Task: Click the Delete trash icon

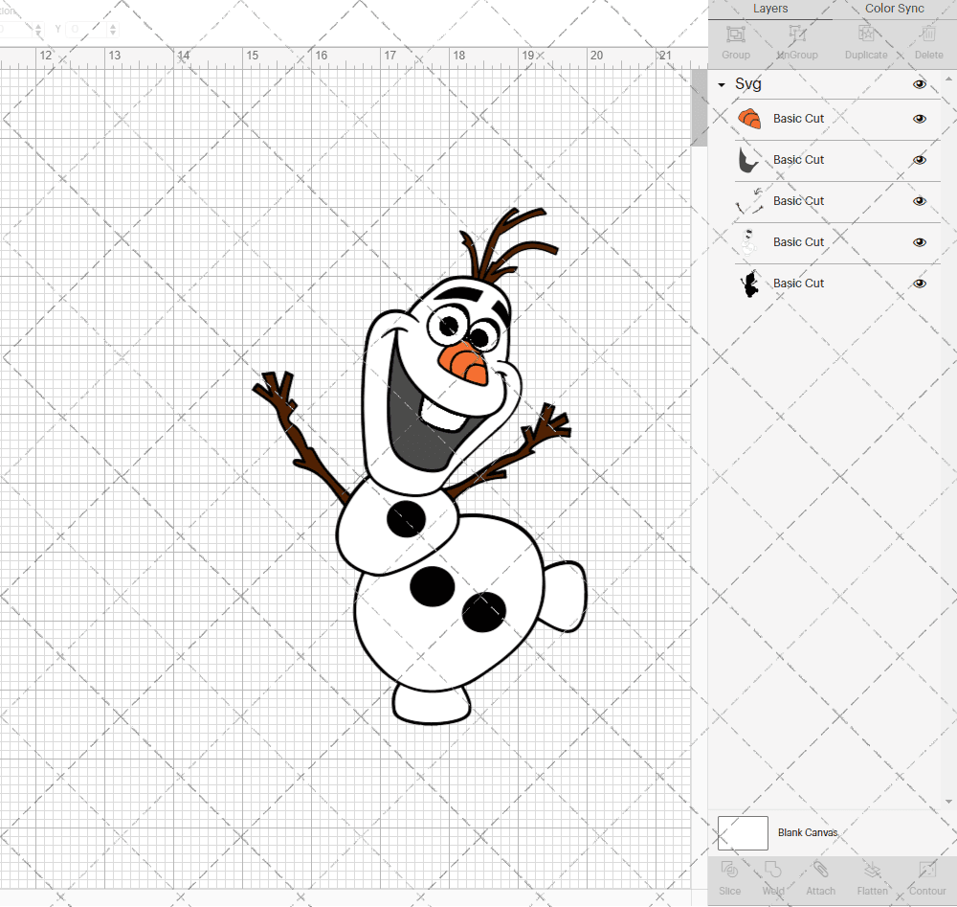Action: coord(928,34)
